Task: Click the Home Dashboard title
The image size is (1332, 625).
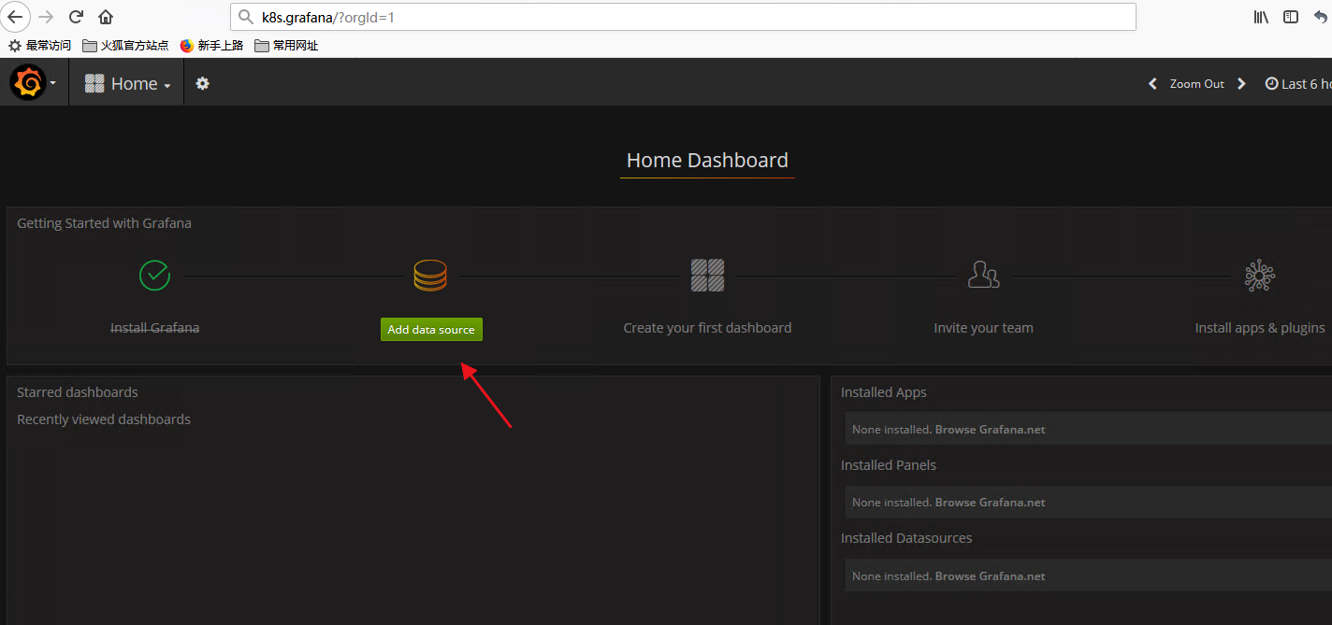Action: point(707,160)
